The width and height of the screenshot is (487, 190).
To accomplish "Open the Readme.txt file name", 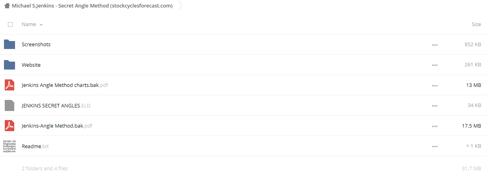I will pyautogui.click(x=35, y=147).
